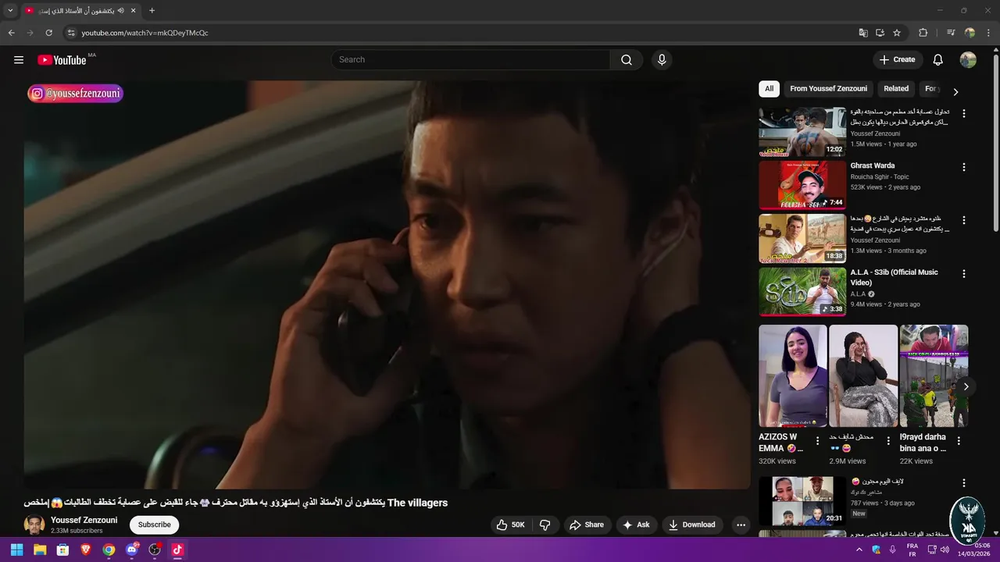1000x562 pixels.
Task: Open the Ghrast Warda video title
Action: [873, 165]
